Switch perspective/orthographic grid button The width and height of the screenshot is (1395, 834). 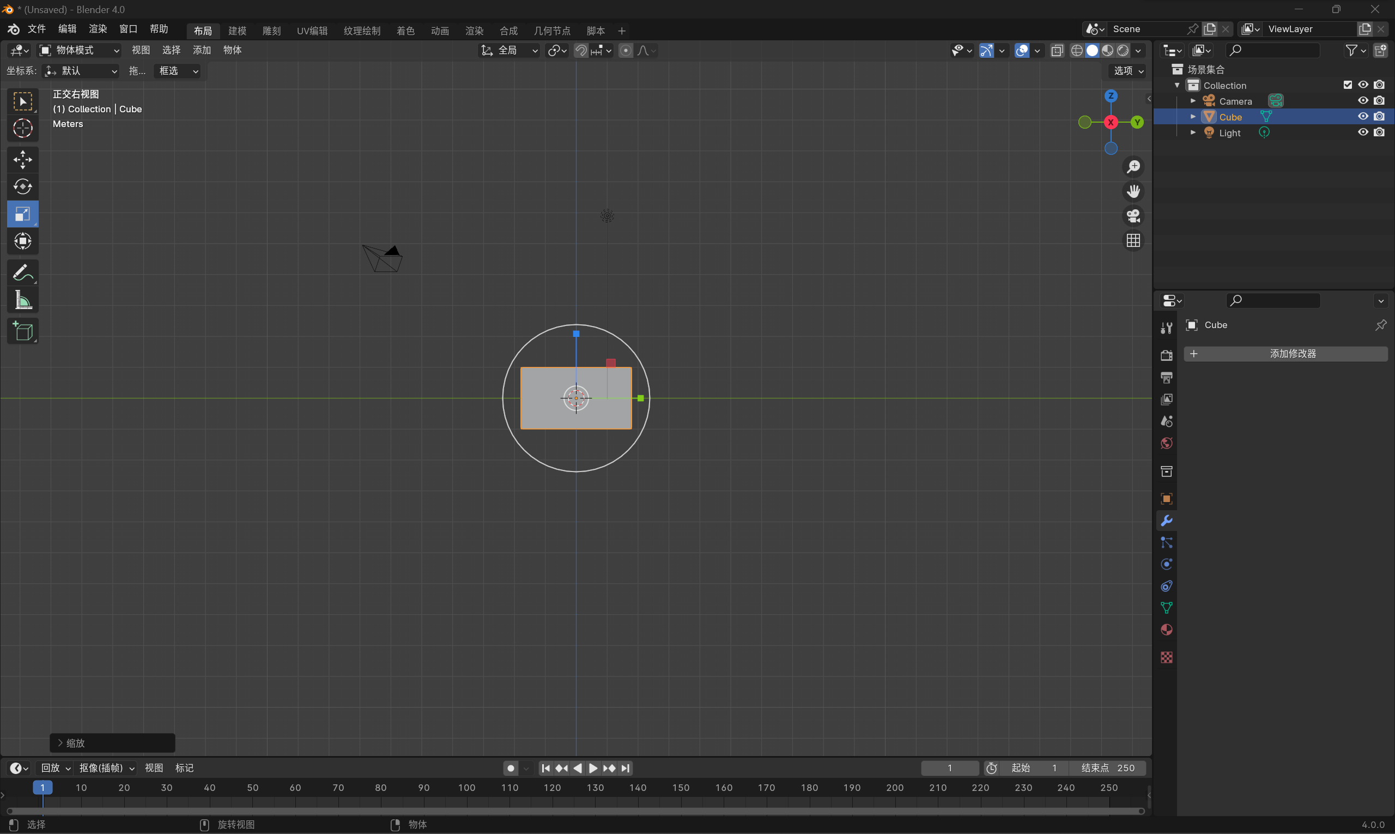point(1133,240)
